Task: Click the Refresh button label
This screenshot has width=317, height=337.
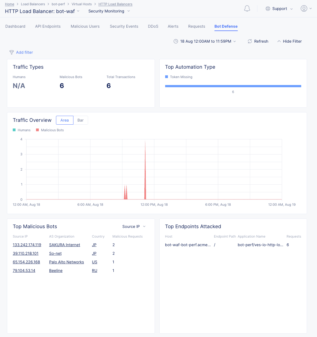Action: pyautogui.click(x=261, y=41)
